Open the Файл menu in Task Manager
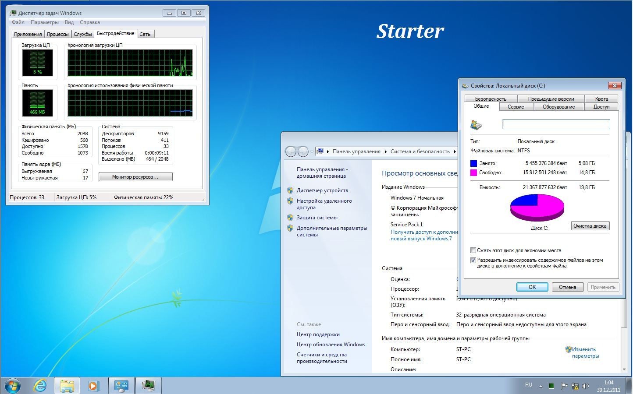 pos(18,22)
